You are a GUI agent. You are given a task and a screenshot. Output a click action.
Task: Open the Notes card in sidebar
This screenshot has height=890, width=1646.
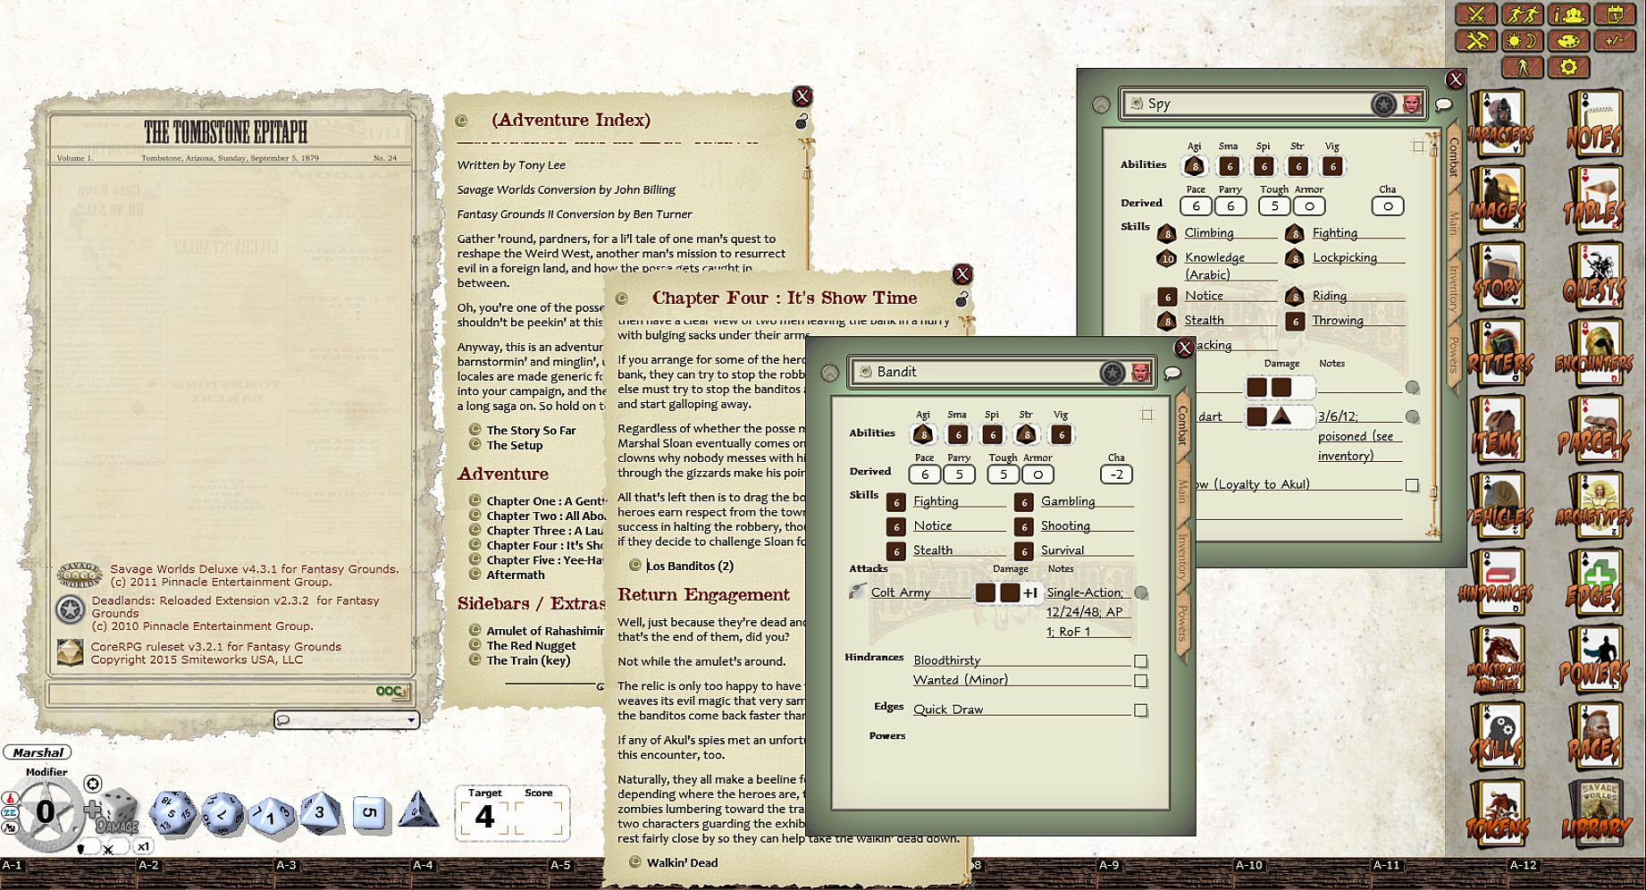click(x=1594, y=124)
